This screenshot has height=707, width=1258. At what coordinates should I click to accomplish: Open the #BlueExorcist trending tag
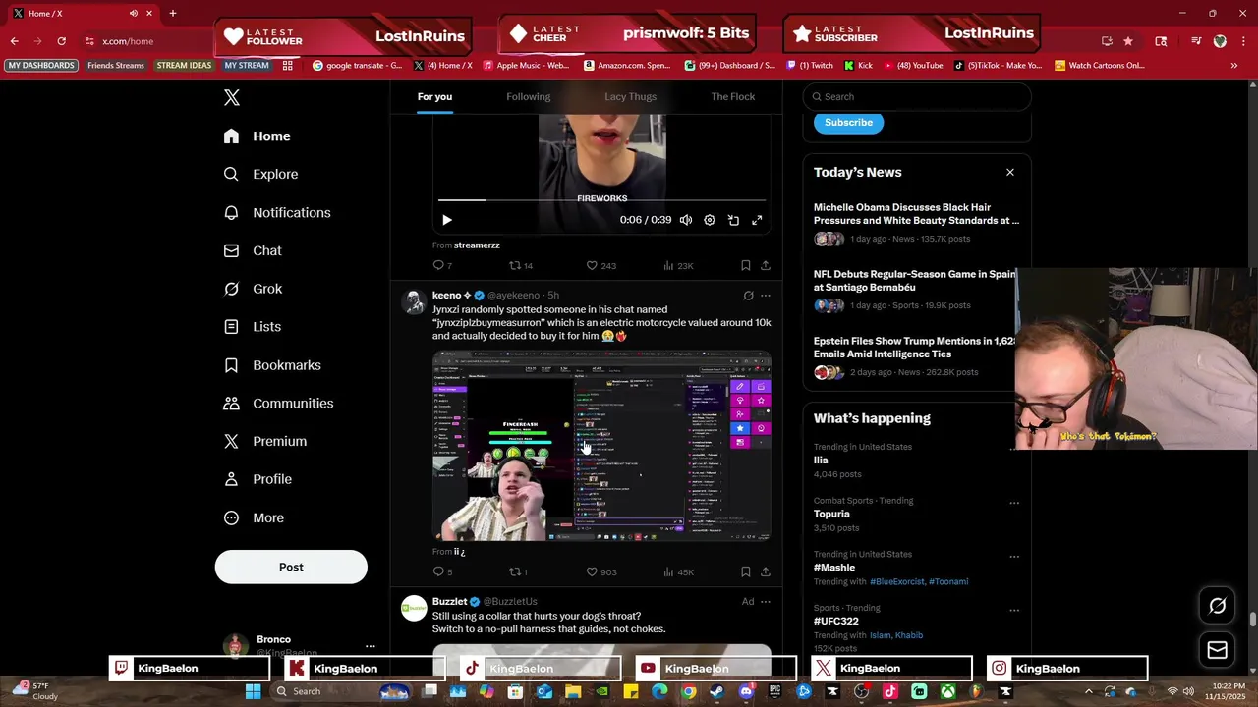[x=896, y=581]
